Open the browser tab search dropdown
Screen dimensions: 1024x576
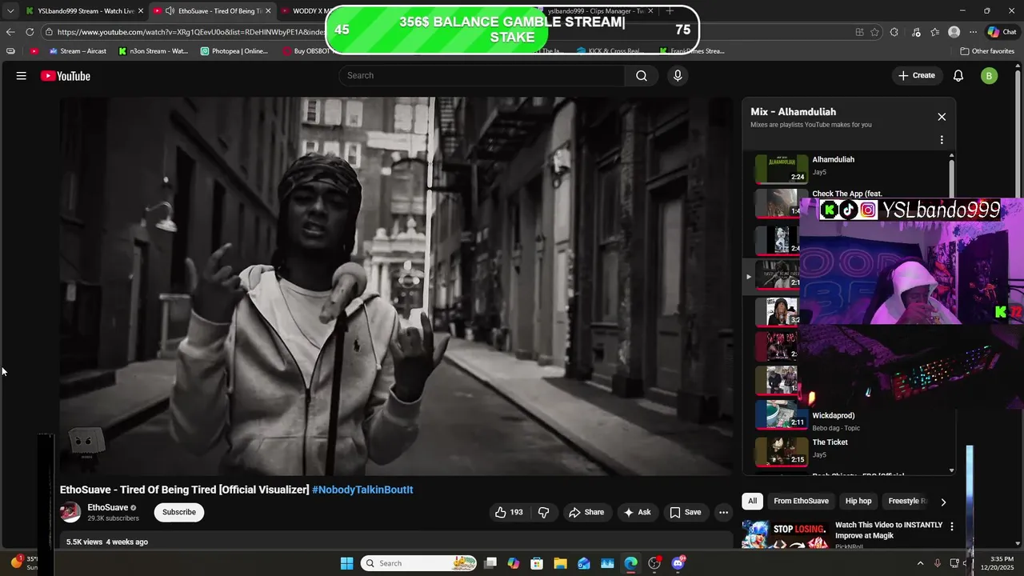point(10,11)
